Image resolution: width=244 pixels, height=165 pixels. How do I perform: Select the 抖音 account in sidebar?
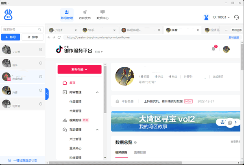click(22, 90)
